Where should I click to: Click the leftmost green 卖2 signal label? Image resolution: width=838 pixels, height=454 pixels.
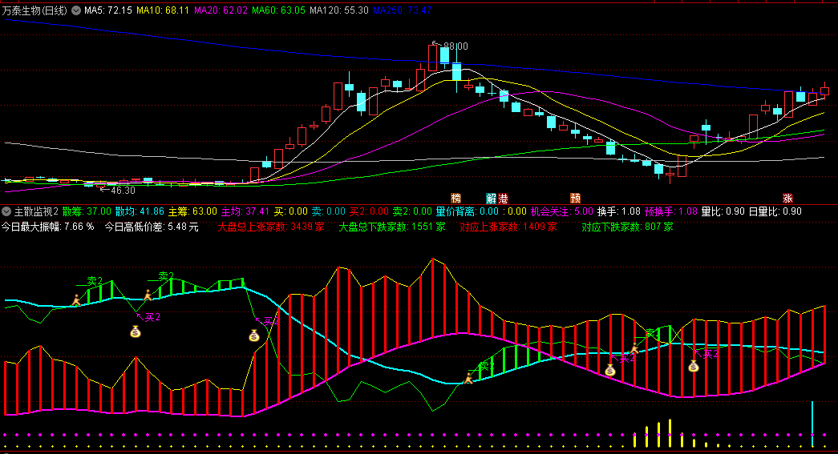pyautogui.click(x=95, y=280)
